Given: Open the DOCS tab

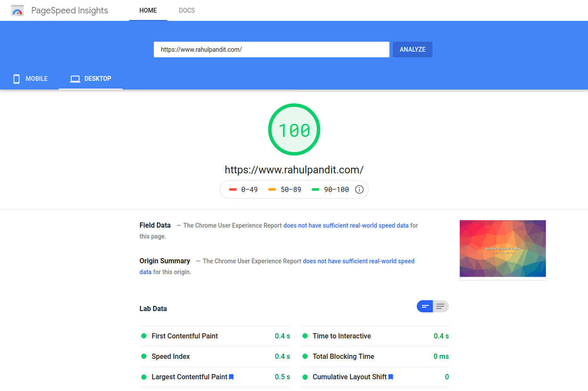Looking at the screenshot, I should (x=186, y=10).
